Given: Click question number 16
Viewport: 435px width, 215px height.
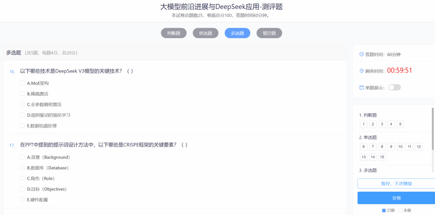Looking at the screenshot, I should click(x=12, y=72).
